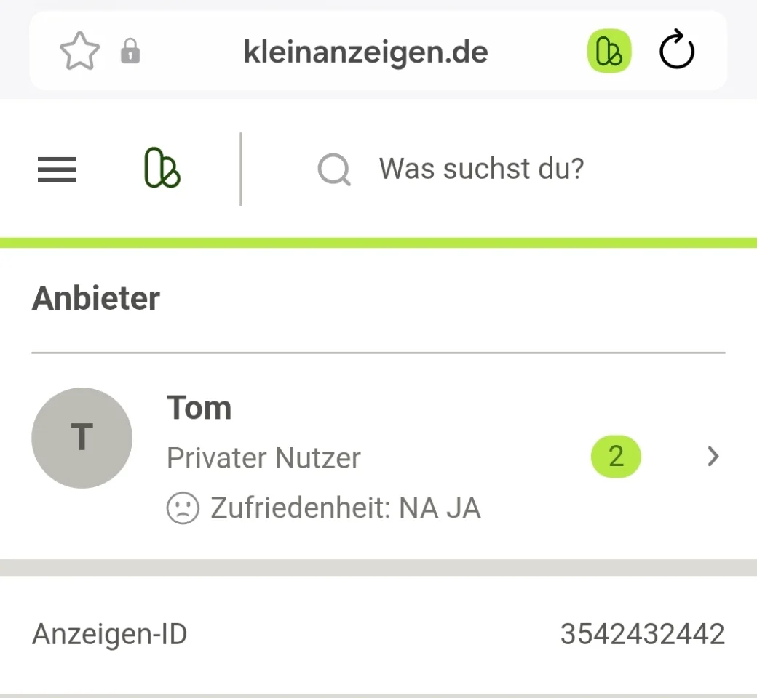The width and height of the screenshot is (757, 698).
Task: Tap the kleinanzeigen.de address bar text
Action: point(365,52)
